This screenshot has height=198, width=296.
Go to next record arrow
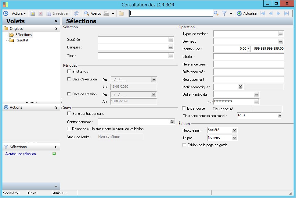[278, 13]
